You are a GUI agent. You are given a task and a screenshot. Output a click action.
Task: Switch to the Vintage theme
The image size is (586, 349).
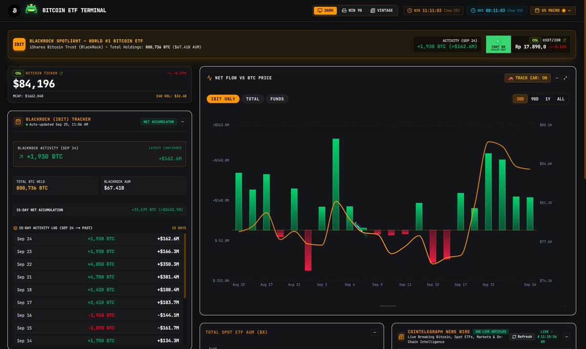tap(381, 10)
